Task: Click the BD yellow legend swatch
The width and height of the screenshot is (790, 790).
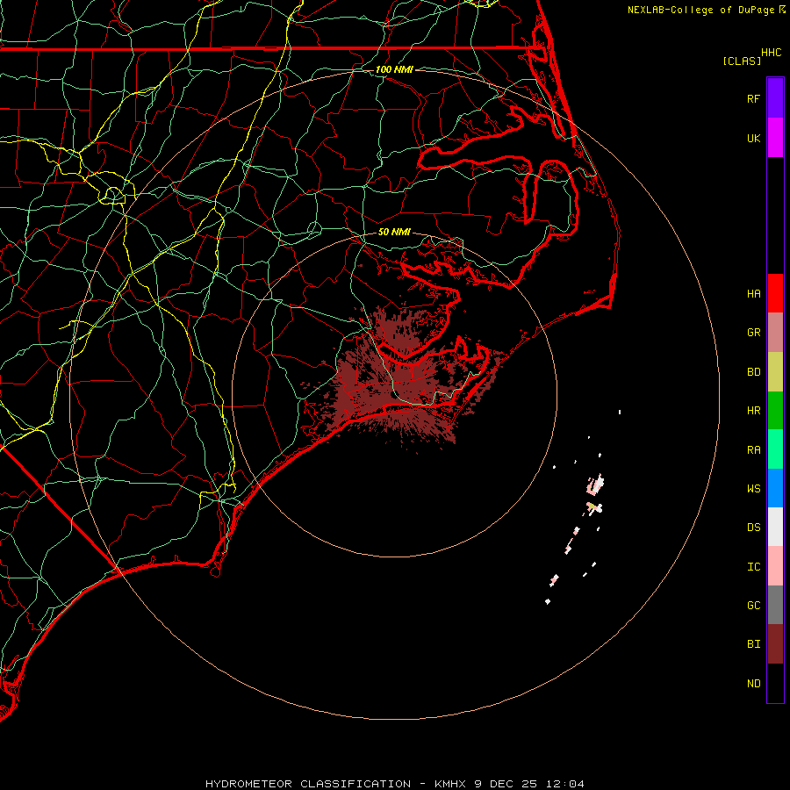Action: pos(775,371)
